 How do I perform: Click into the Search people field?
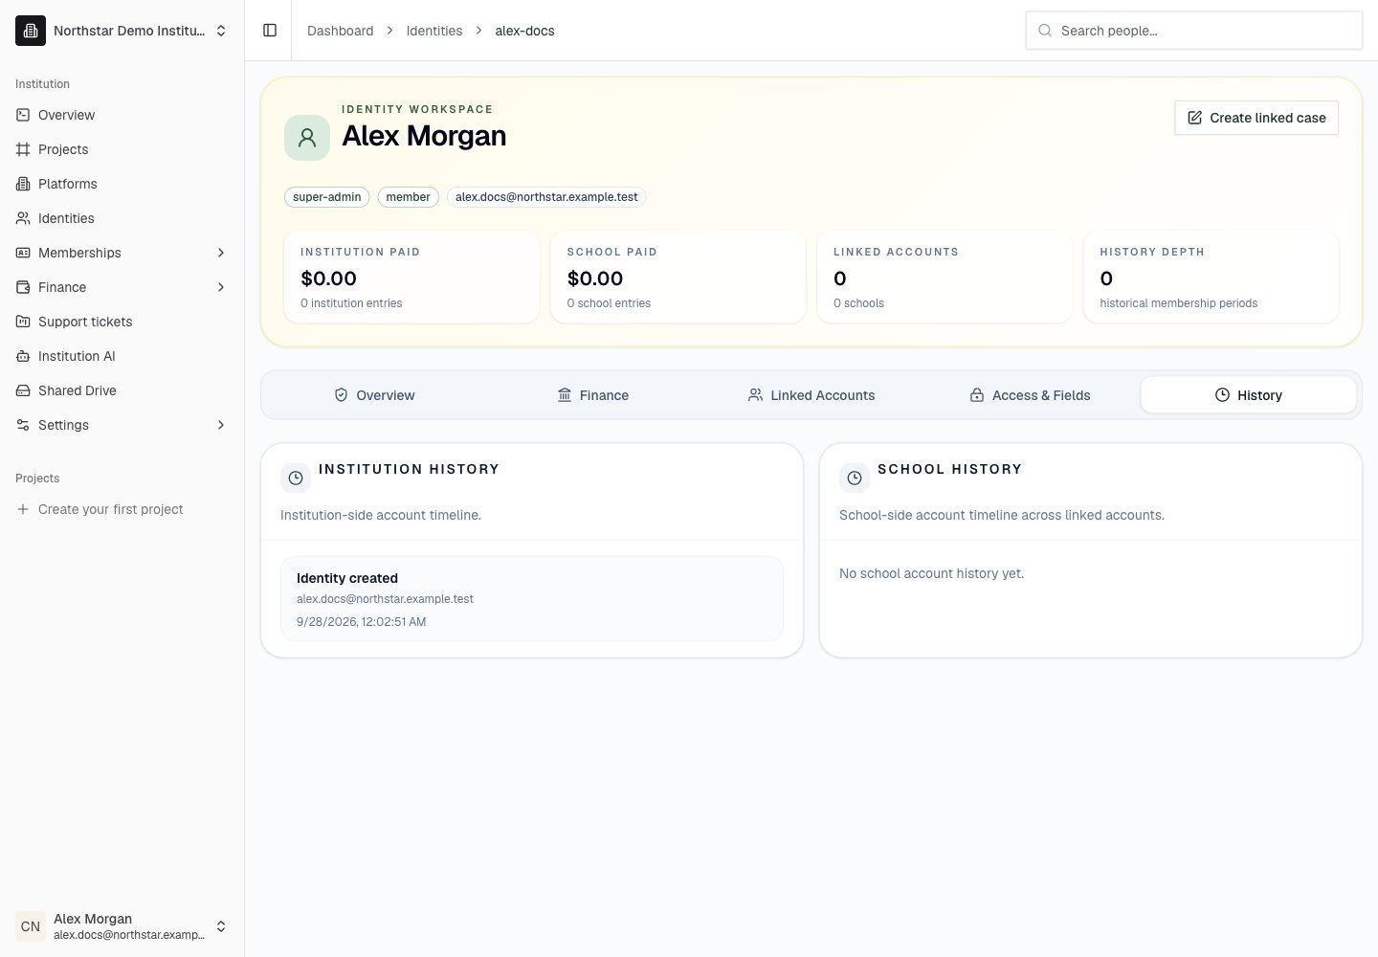pos(1194,31)
